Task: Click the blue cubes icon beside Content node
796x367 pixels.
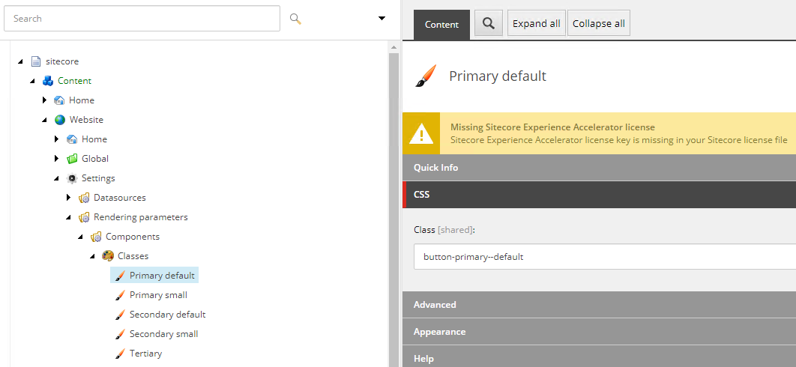Action: (48, 81)
